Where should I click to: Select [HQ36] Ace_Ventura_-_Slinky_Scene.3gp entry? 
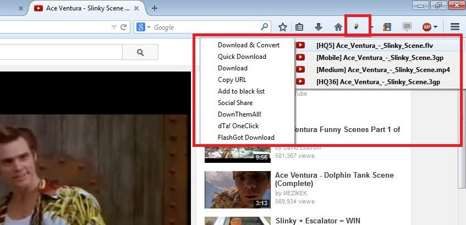coord(378,82)
